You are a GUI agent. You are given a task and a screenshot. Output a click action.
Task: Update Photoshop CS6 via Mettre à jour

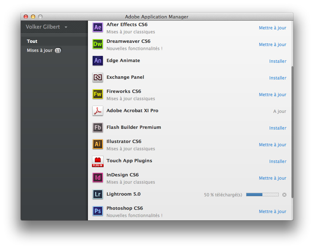[x=272, y=211]
